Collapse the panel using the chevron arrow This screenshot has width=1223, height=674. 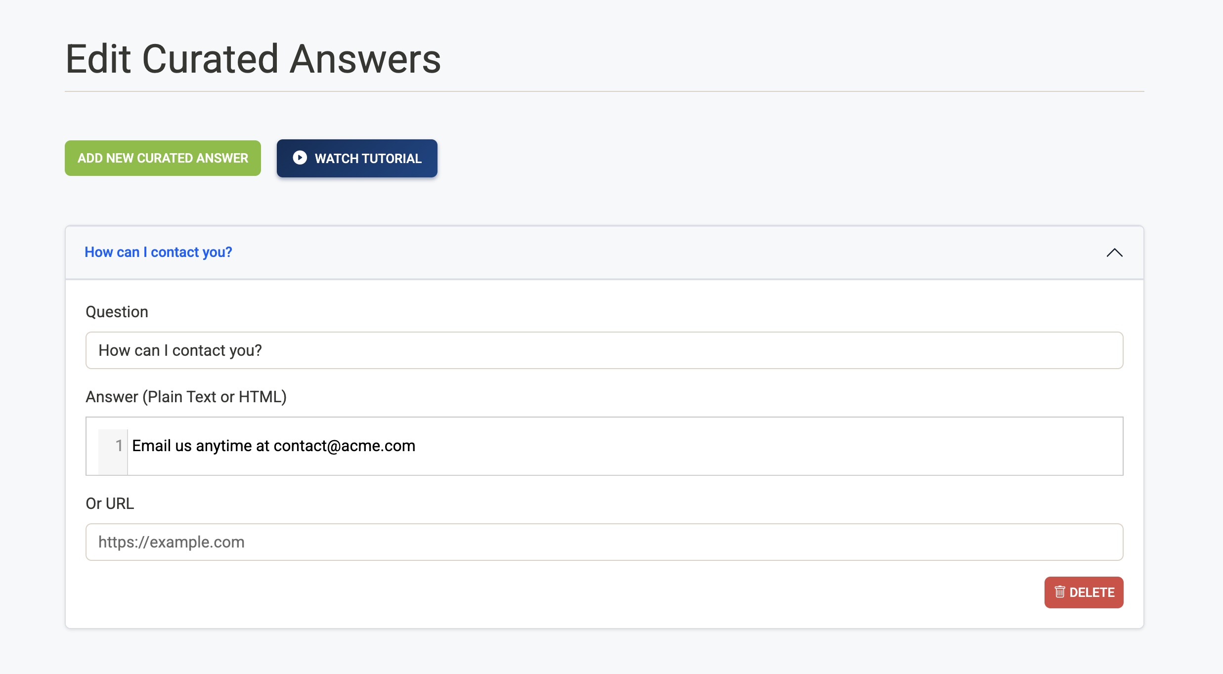coord(1114,253)
